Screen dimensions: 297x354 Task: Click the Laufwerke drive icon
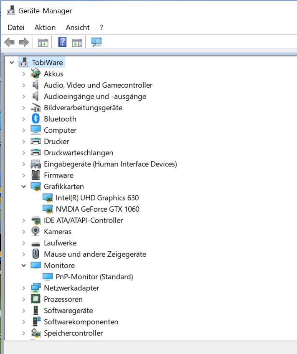click(x=36, y=244)
